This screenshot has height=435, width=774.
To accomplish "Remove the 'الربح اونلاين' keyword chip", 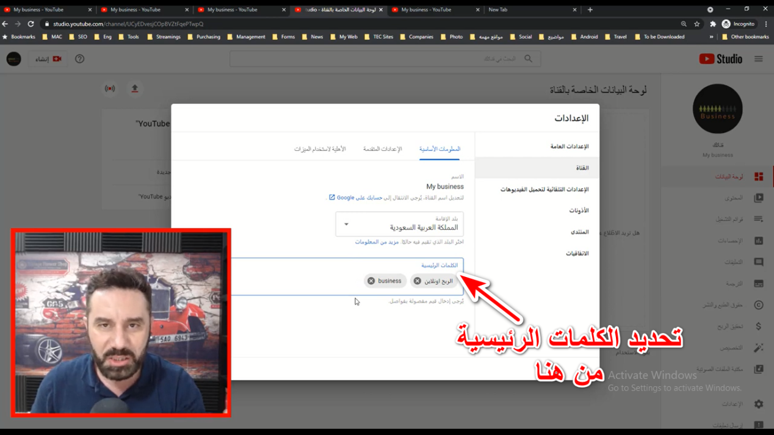I will click(x=418, y=281).
